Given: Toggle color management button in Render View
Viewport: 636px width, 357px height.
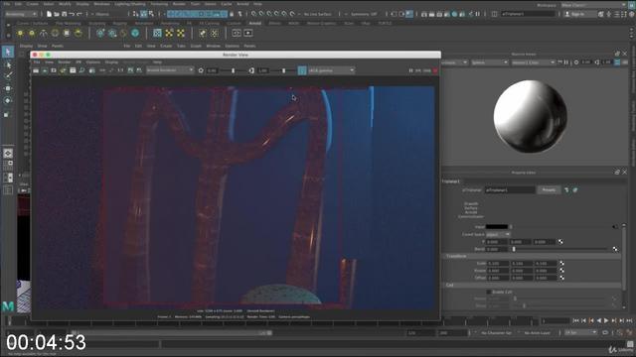Looking at the screenshot, I should (302, 70).
